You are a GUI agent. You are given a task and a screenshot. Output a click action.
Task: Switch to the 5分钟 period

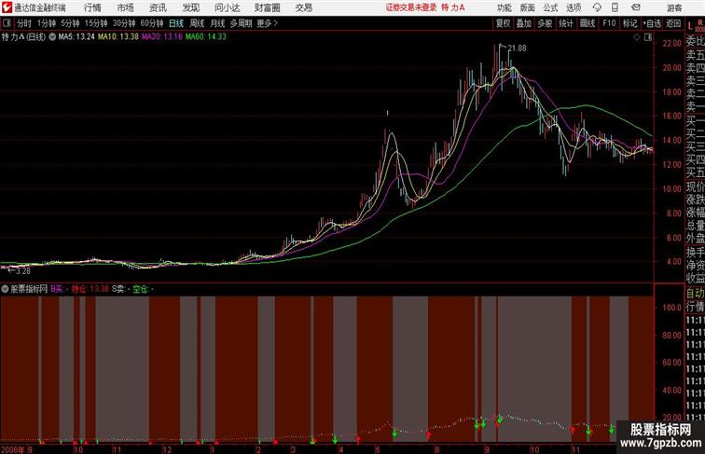pos(70,23)
